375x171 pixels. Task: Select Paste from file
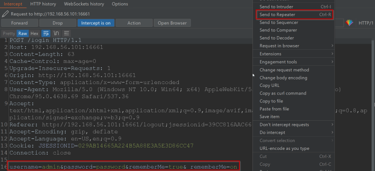[294, 109]
